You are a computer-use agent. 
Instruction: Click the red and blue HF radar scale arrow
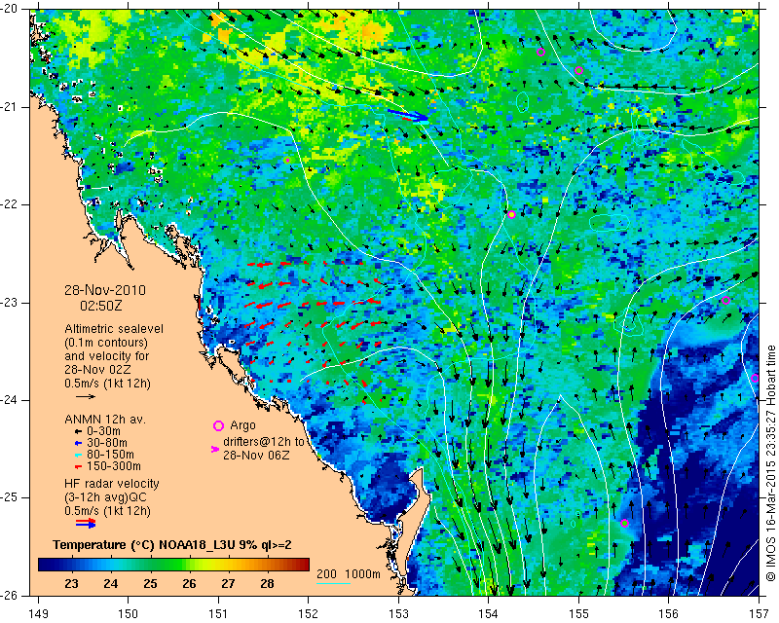[x=86, y=523]
